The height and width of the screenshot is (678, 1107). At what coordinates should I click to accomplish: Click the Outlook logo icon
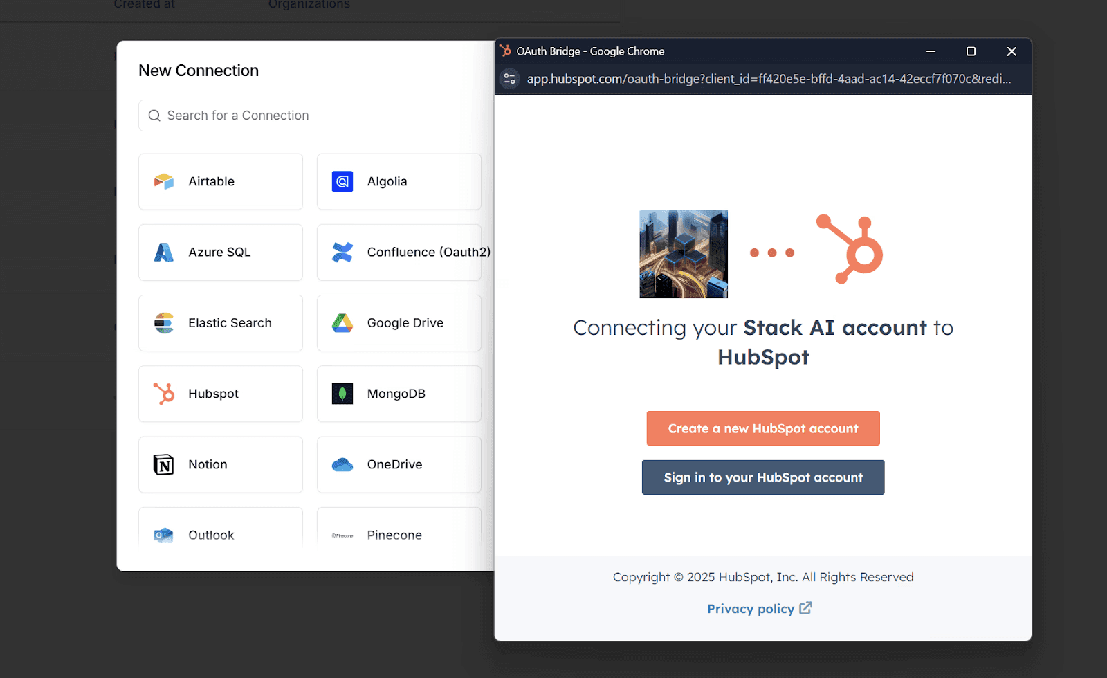click(164, 535)
